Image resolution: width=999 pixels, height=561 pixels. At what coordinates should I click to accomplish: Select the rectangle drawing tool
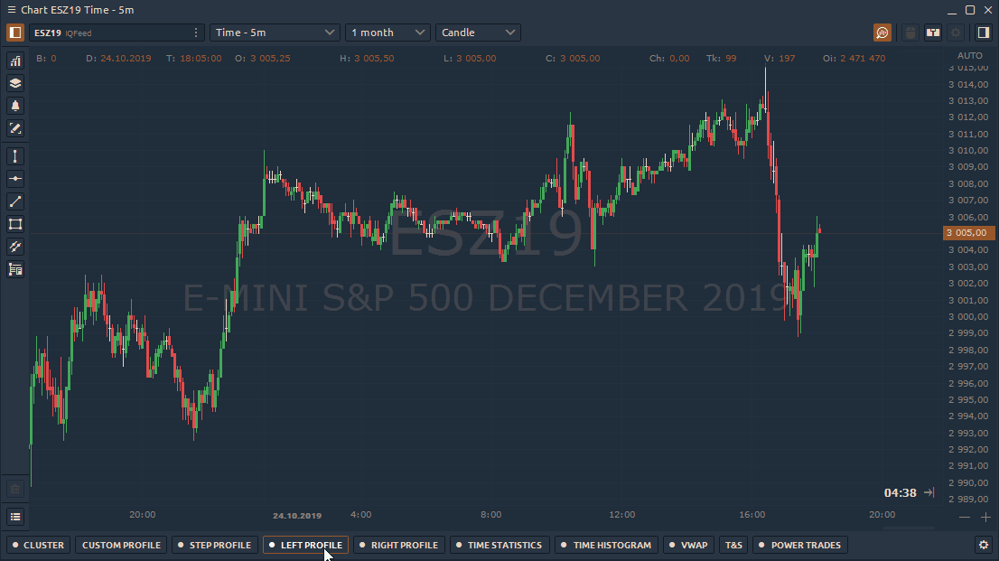(x=15, y=224)
